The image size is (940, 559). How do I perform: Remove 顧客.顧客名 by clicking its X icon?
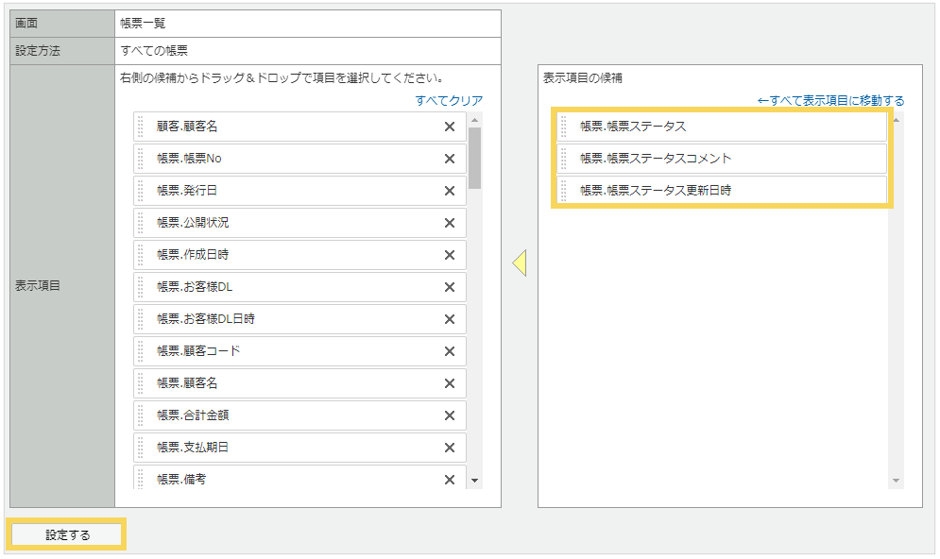point(450,127)
